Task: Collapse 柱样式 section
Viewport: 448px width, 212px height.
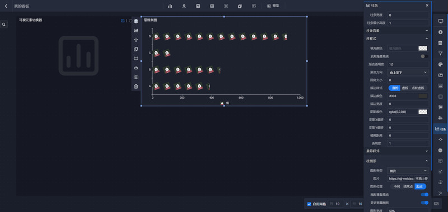Action: [x=397, y=38]
